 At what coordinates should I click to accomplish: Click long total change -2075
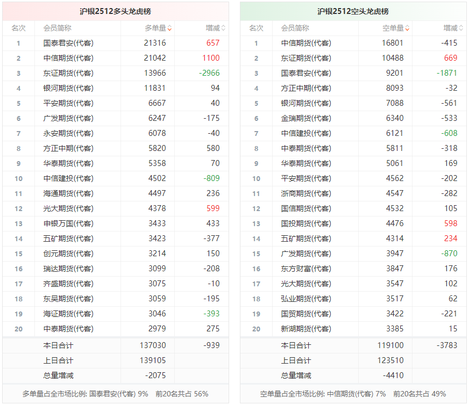155,375
